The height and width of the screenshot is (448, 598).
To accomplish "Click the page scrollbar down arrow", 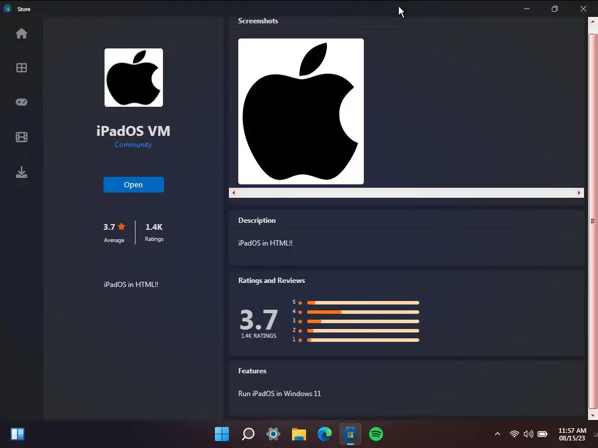I will [593, 415].
